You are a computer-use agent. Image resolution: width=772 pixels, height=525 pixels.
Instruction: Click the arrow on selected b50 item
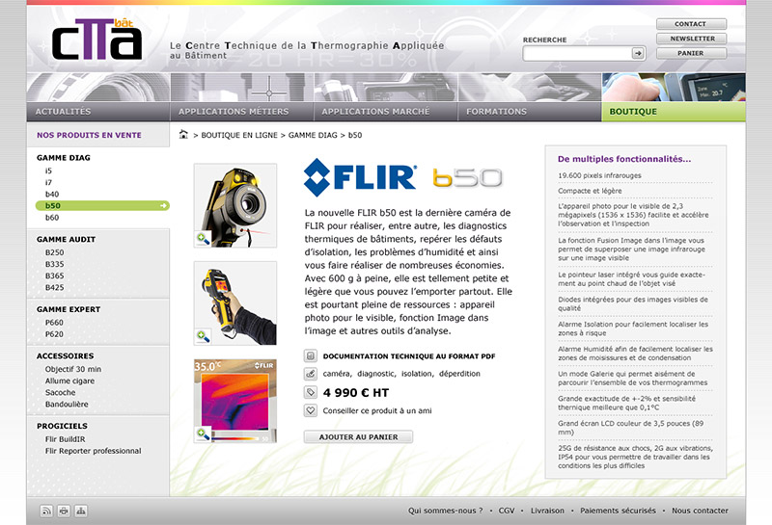(163, 205)
